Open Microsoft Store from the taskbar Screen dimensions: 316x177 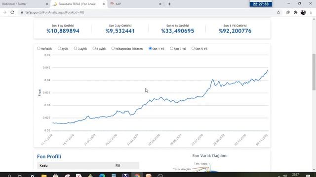pyautogui.click(x=56, y=176)
